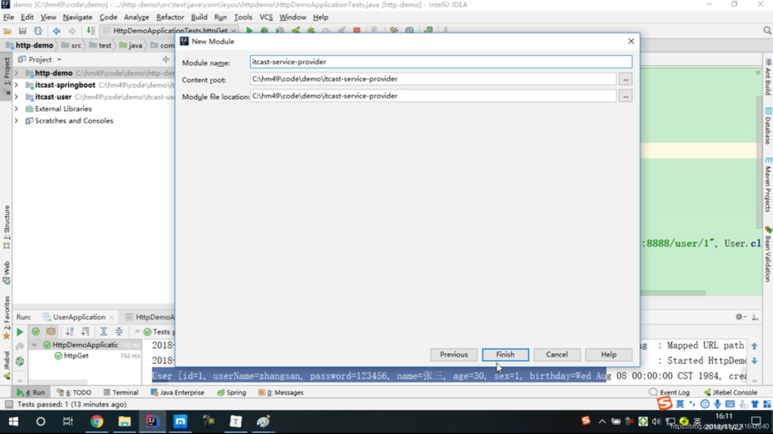The height and width of the screenshot is (434, 773).
Task: Open the Terminal tool window
Action: [x=121, y=393]
